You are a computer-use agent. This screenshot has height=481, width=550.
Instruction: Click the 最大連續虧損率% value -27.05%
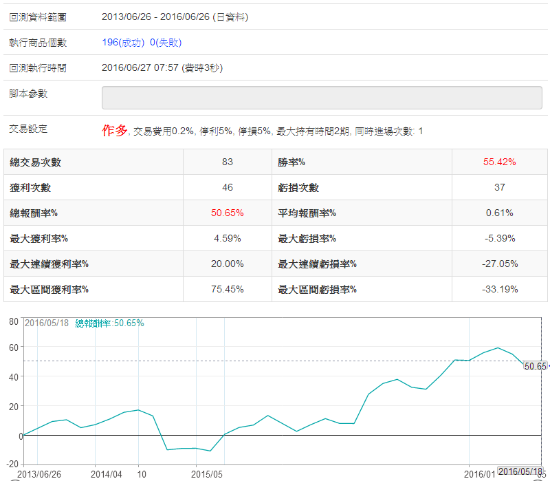(499, 264)
